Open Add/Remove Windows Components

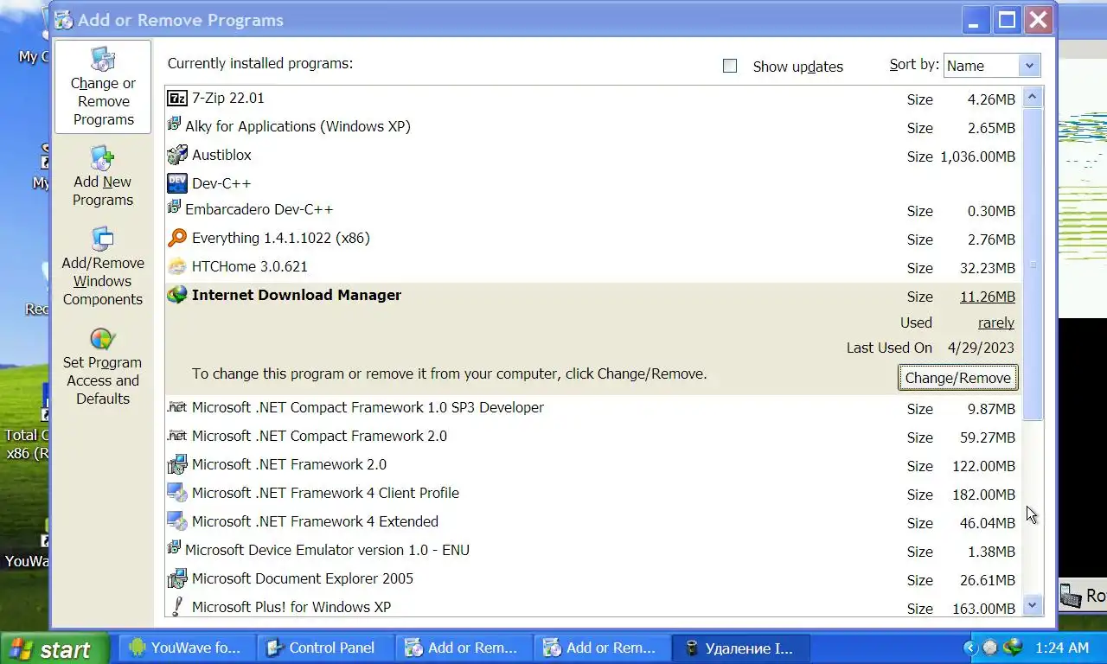pos(103,266)
